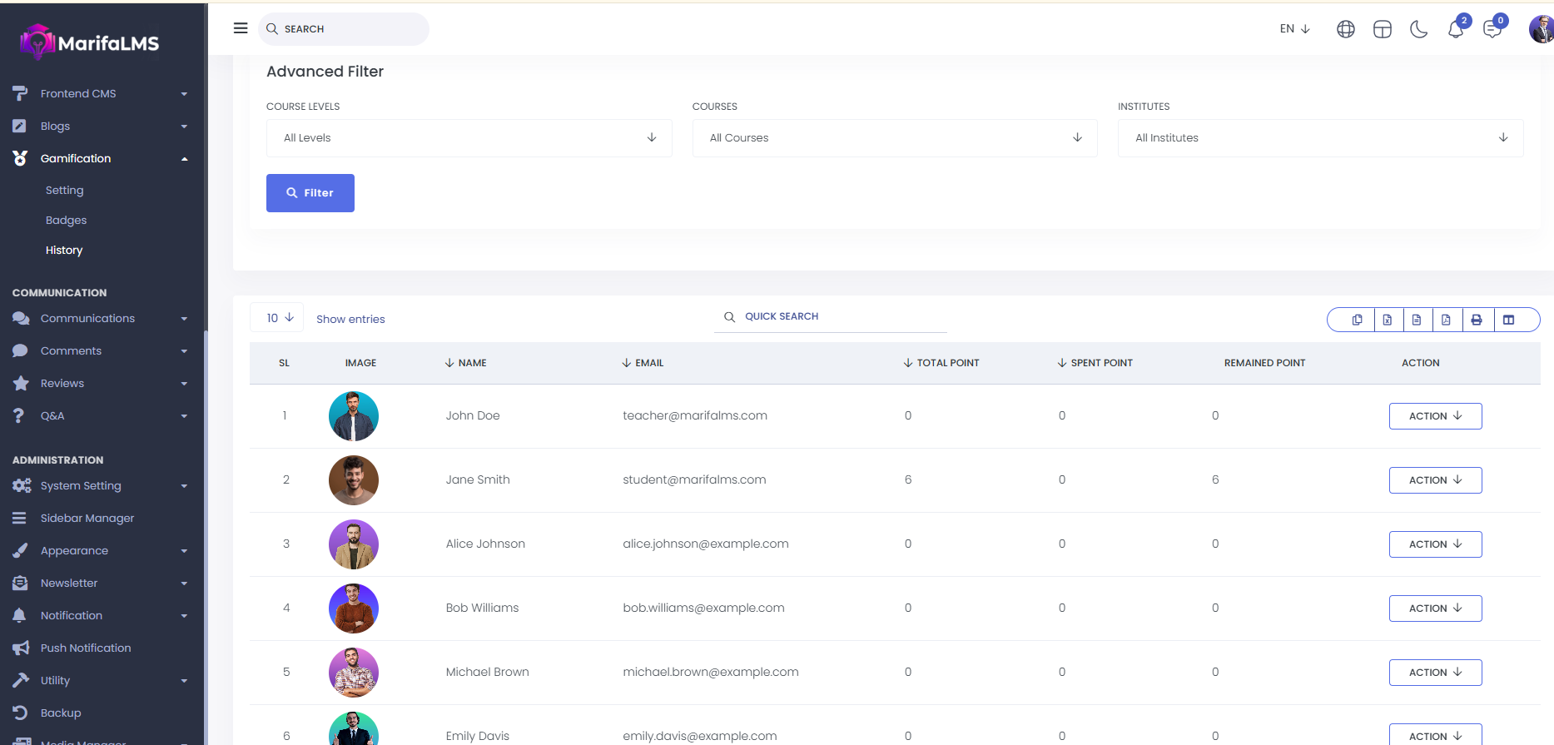Screen dimensions: 1554x745
Task: Click the copy table data icon
Action: click(x=1357, y=320)
